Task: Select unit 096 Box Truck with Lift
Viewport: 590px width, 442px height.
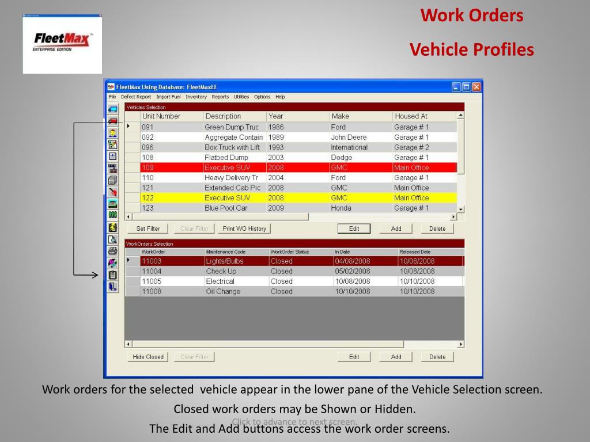Action: [x=291, y=147]
